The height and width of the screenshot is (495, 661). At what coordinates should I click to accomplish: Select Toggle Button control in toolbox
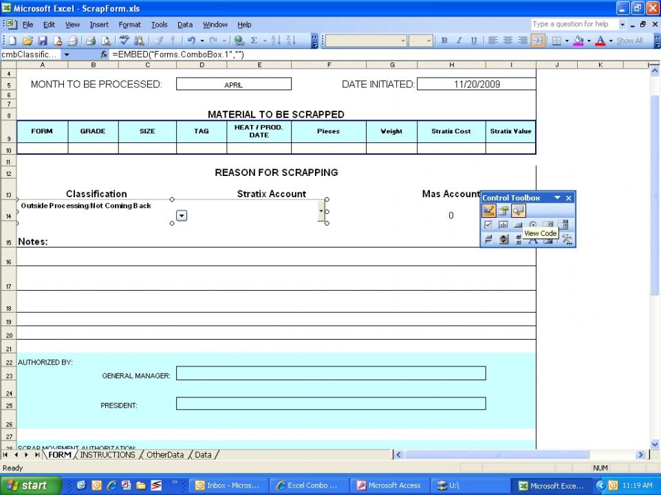point(488,240)
